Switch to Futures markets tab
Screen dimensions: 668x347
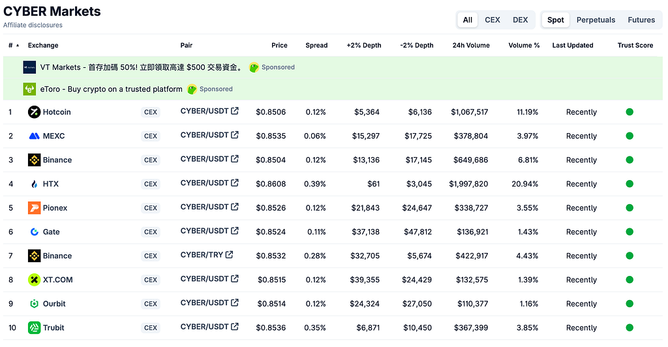[x=641, y=20]
